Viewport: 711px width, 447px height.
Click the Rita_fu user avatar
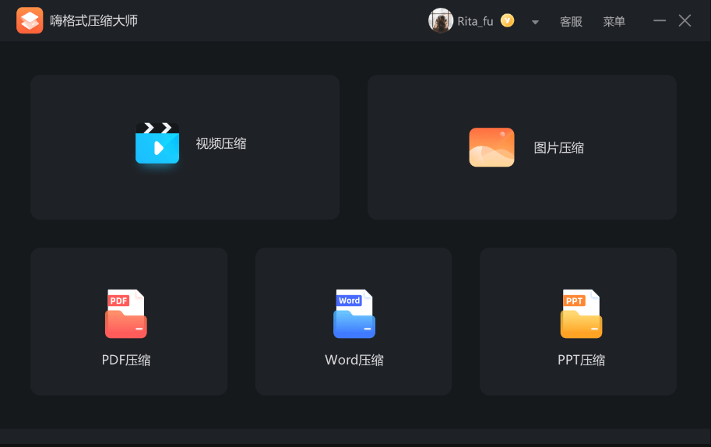click(x=441, y=21)
